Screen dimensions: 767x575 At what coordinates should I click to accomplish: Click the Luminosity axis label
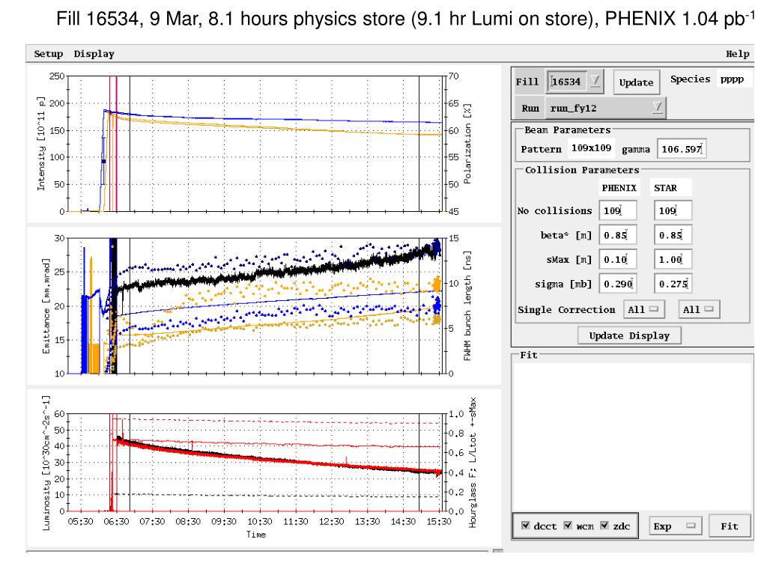(x=46, y=463)
